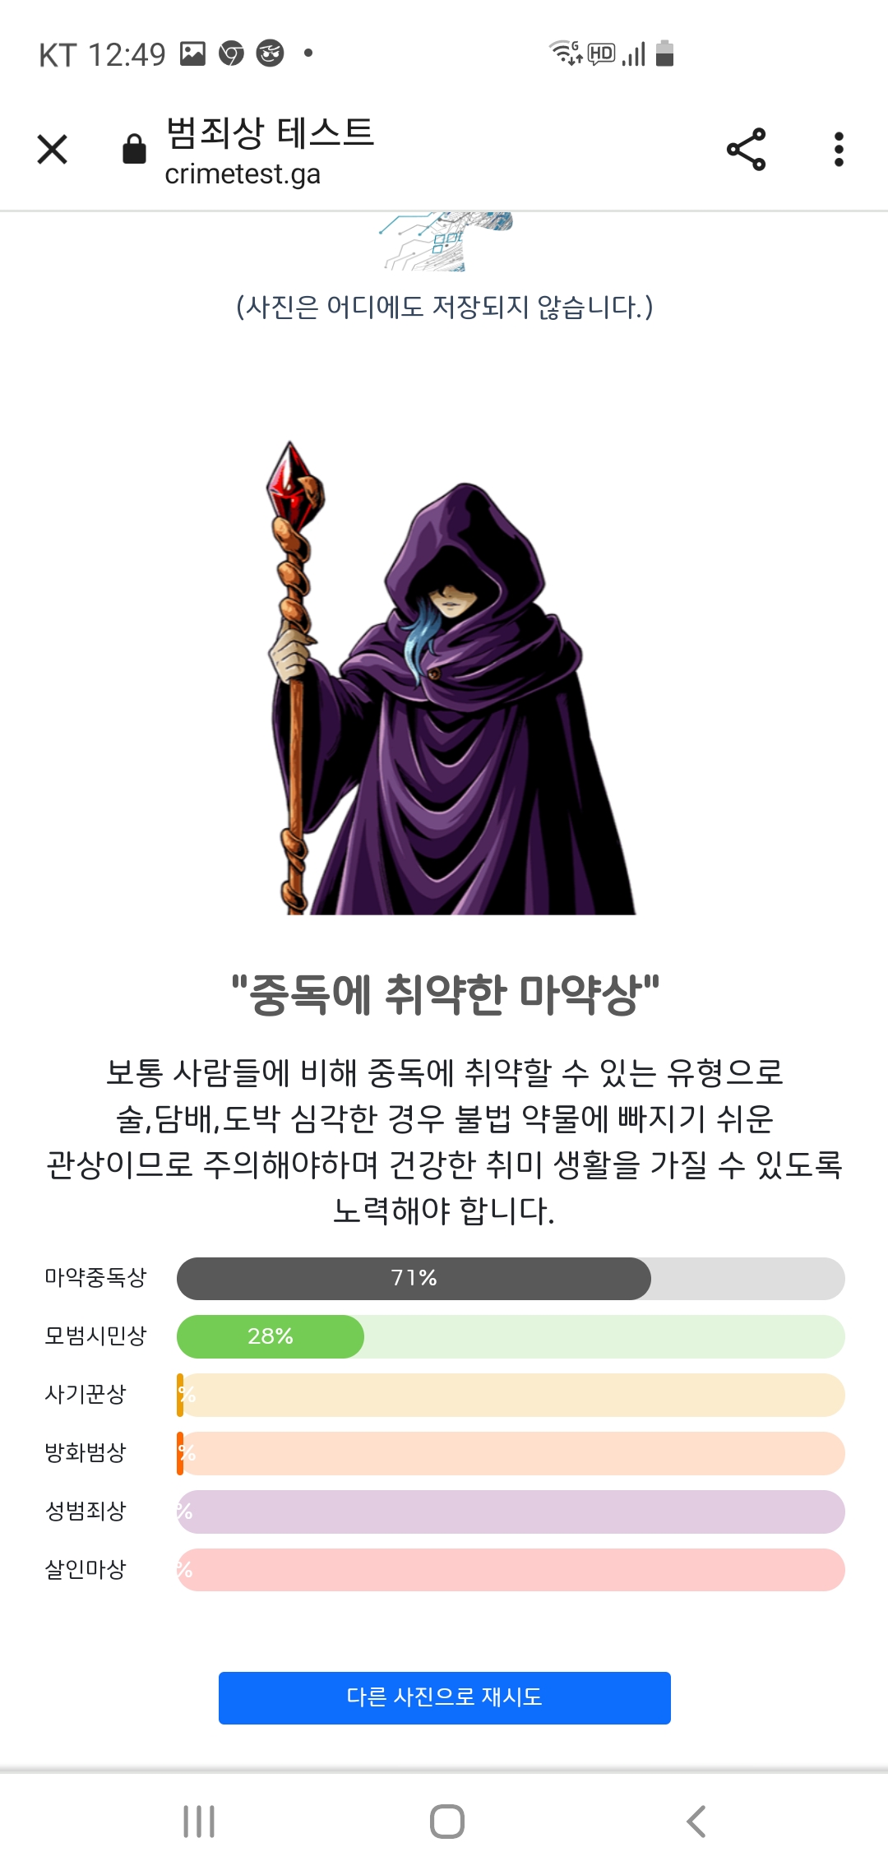
Task: Tap the padlock site security icon
Action: click(x=134, y=150)
